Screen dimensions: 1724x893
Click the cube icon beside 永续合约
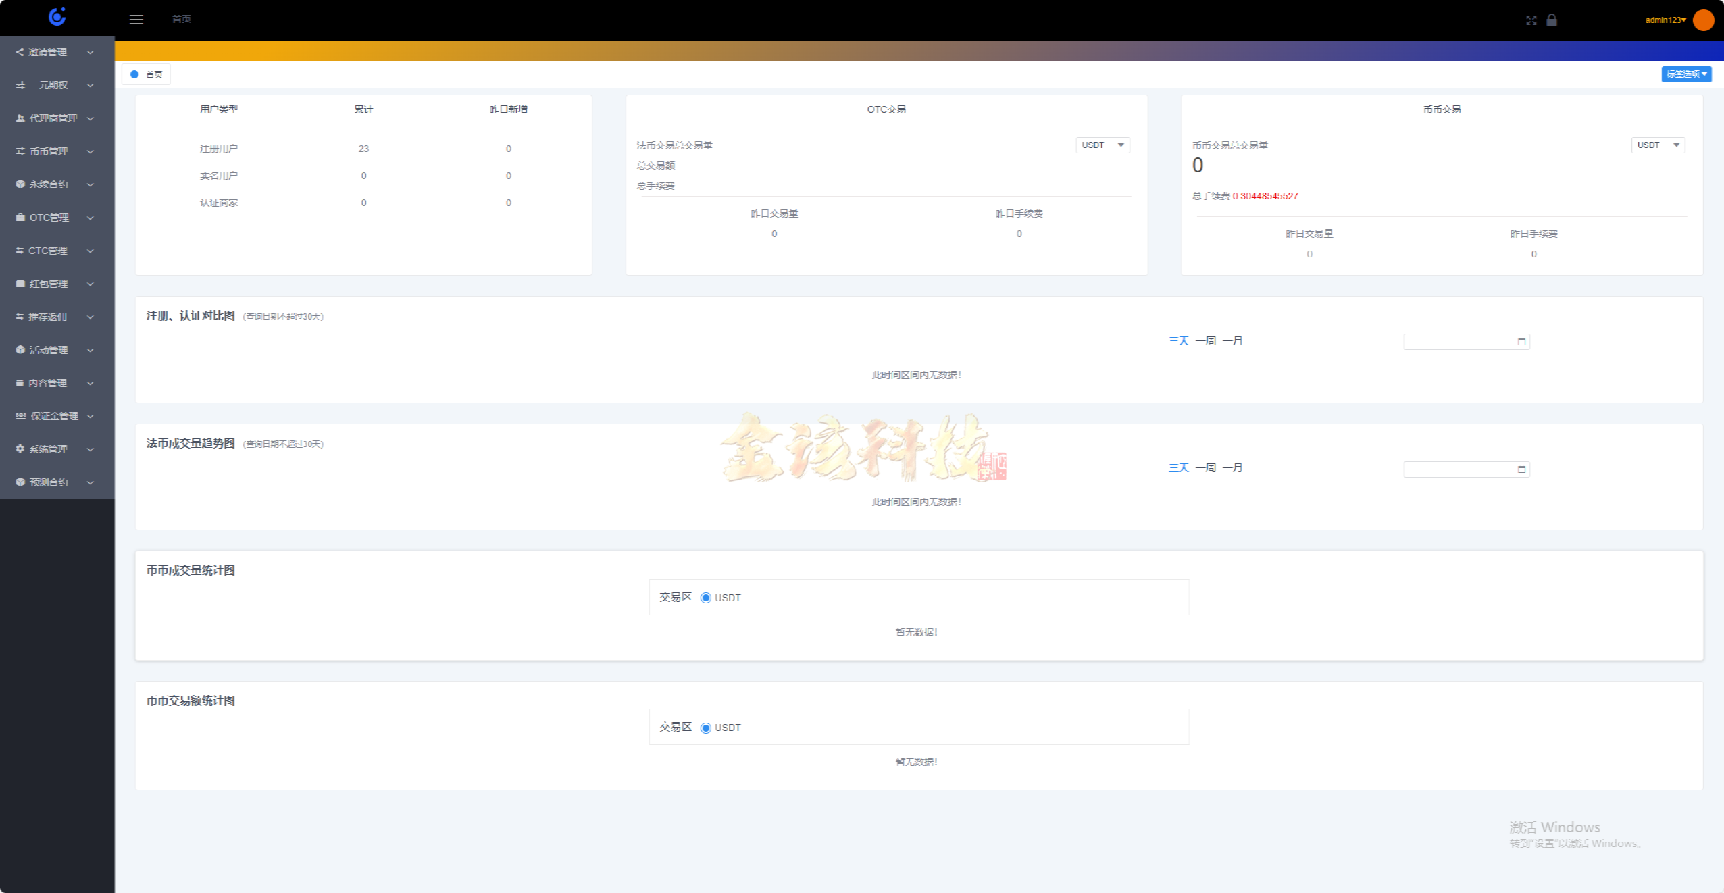tap(20, 184)
